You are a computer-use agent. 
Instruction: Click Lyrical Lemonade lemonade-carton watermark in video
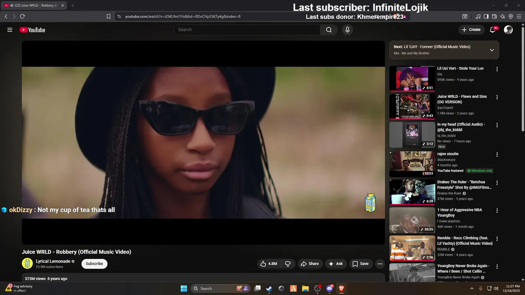(370, 203)
